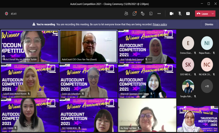
Task: Select Najaa Ihsan avatar with initials NI
Action: click(207, 43)
